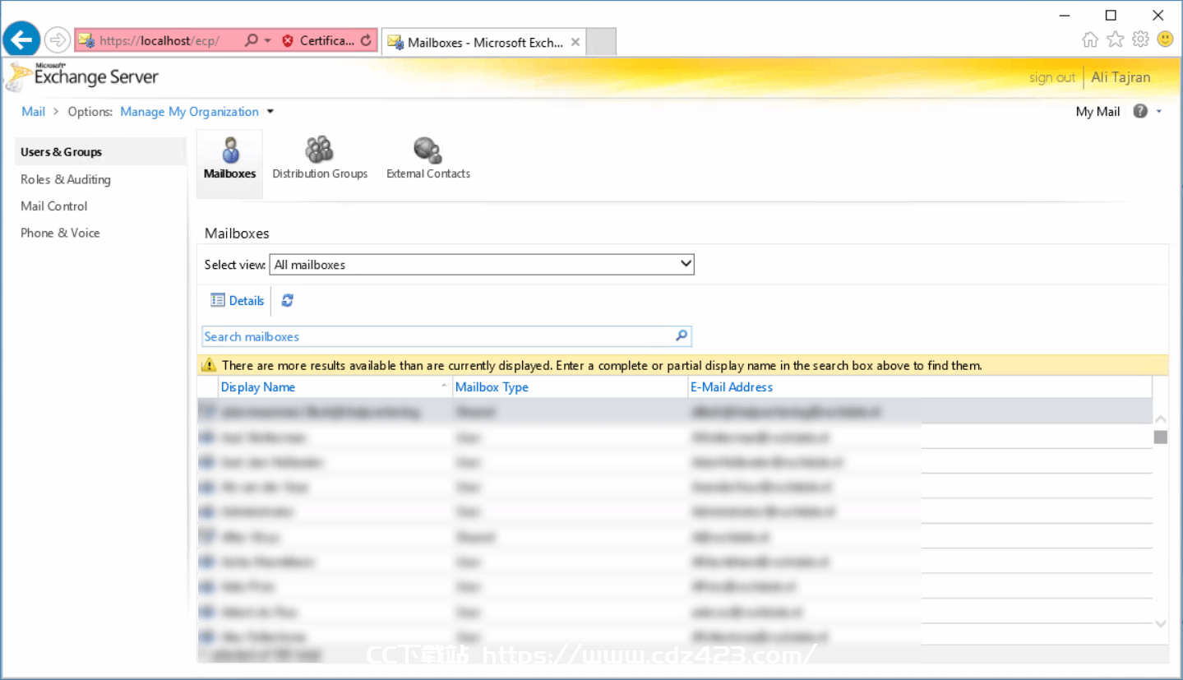Select Phone & Voice in sidebar
1183x680 pixels.
click(60, 234)
